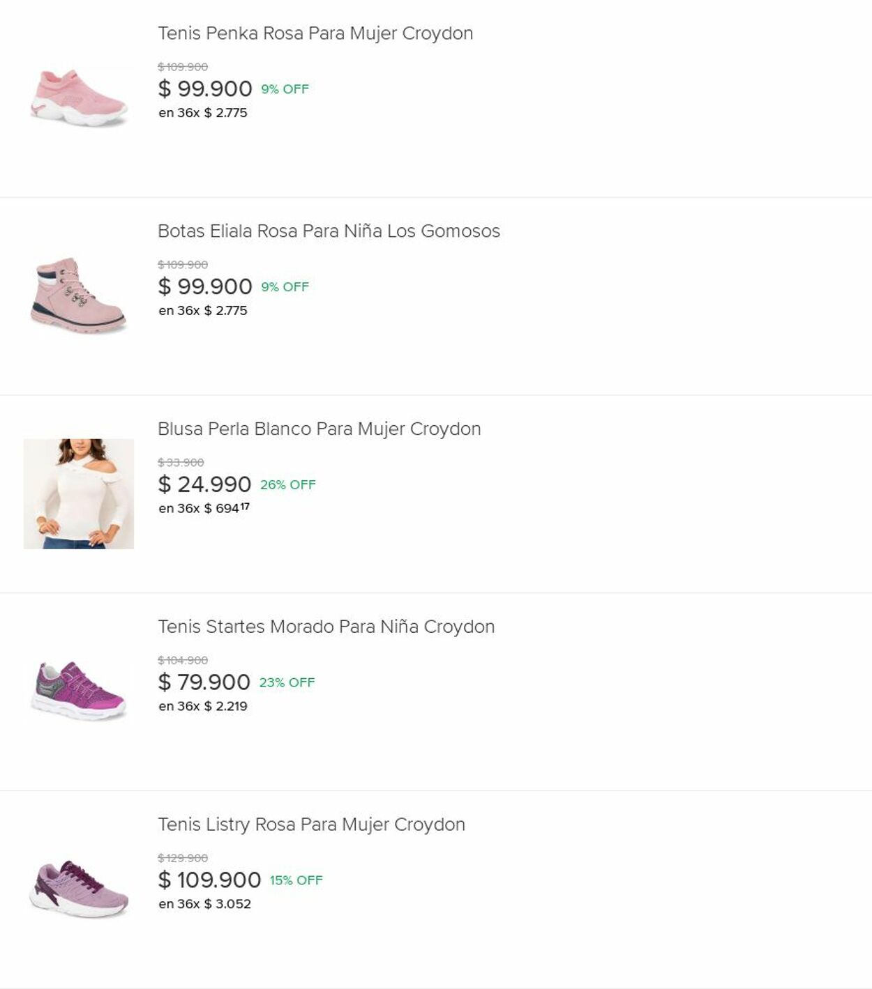Open the Botas Eliala Rosa product title
872x989 pixels.
point(329,231)
